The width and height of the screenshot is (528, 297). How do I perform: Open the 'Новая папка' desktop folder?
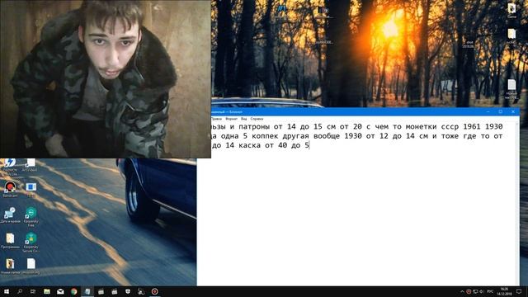tap(10, 266)
